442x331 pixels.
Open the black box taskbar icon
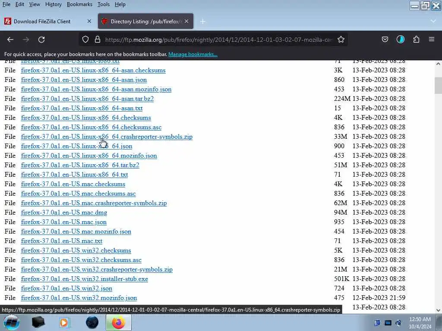38,322
